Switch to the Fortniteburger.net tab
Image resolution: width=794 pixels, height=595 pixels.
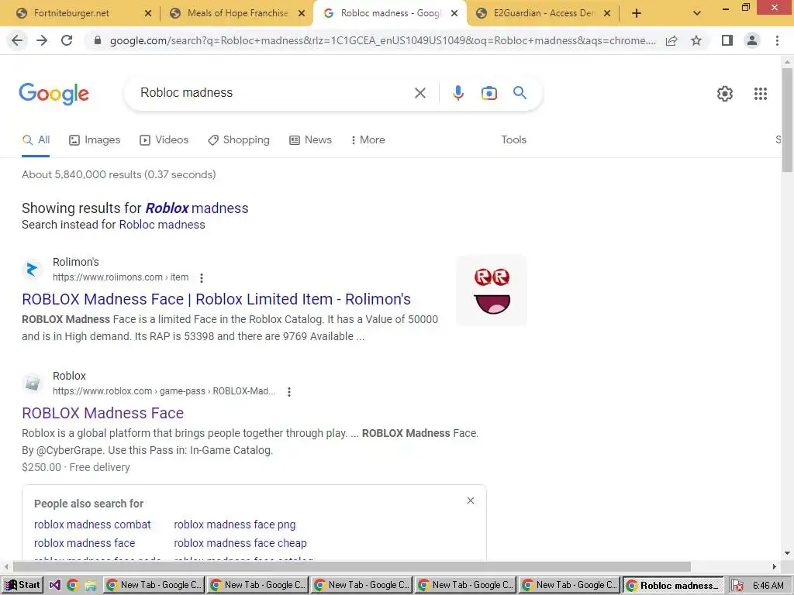pyautogui.click(x=71, y=13)
